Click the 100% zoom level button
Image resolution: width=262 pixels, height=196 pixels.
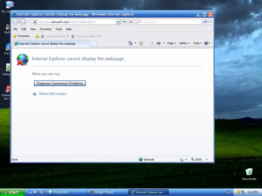(197, 160)
